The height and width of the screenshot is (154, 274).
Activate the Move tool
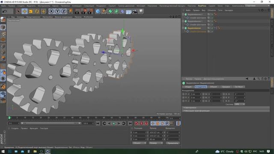click(25, 12)
